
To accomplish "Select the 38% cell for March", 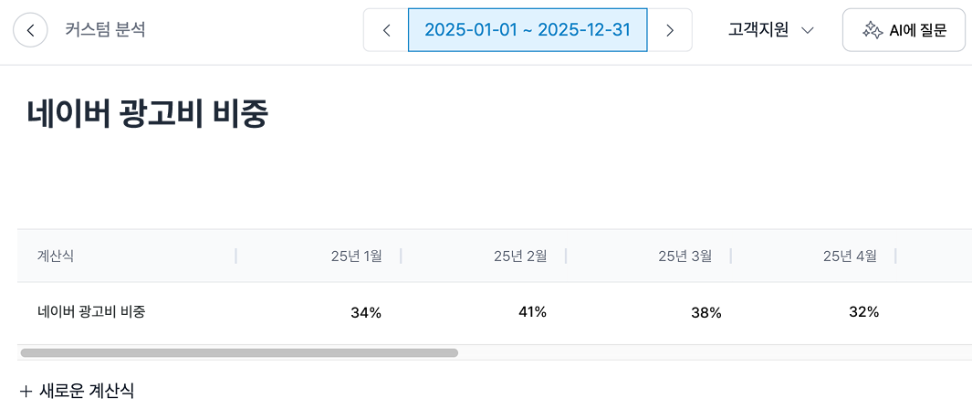I will point(705,313).
